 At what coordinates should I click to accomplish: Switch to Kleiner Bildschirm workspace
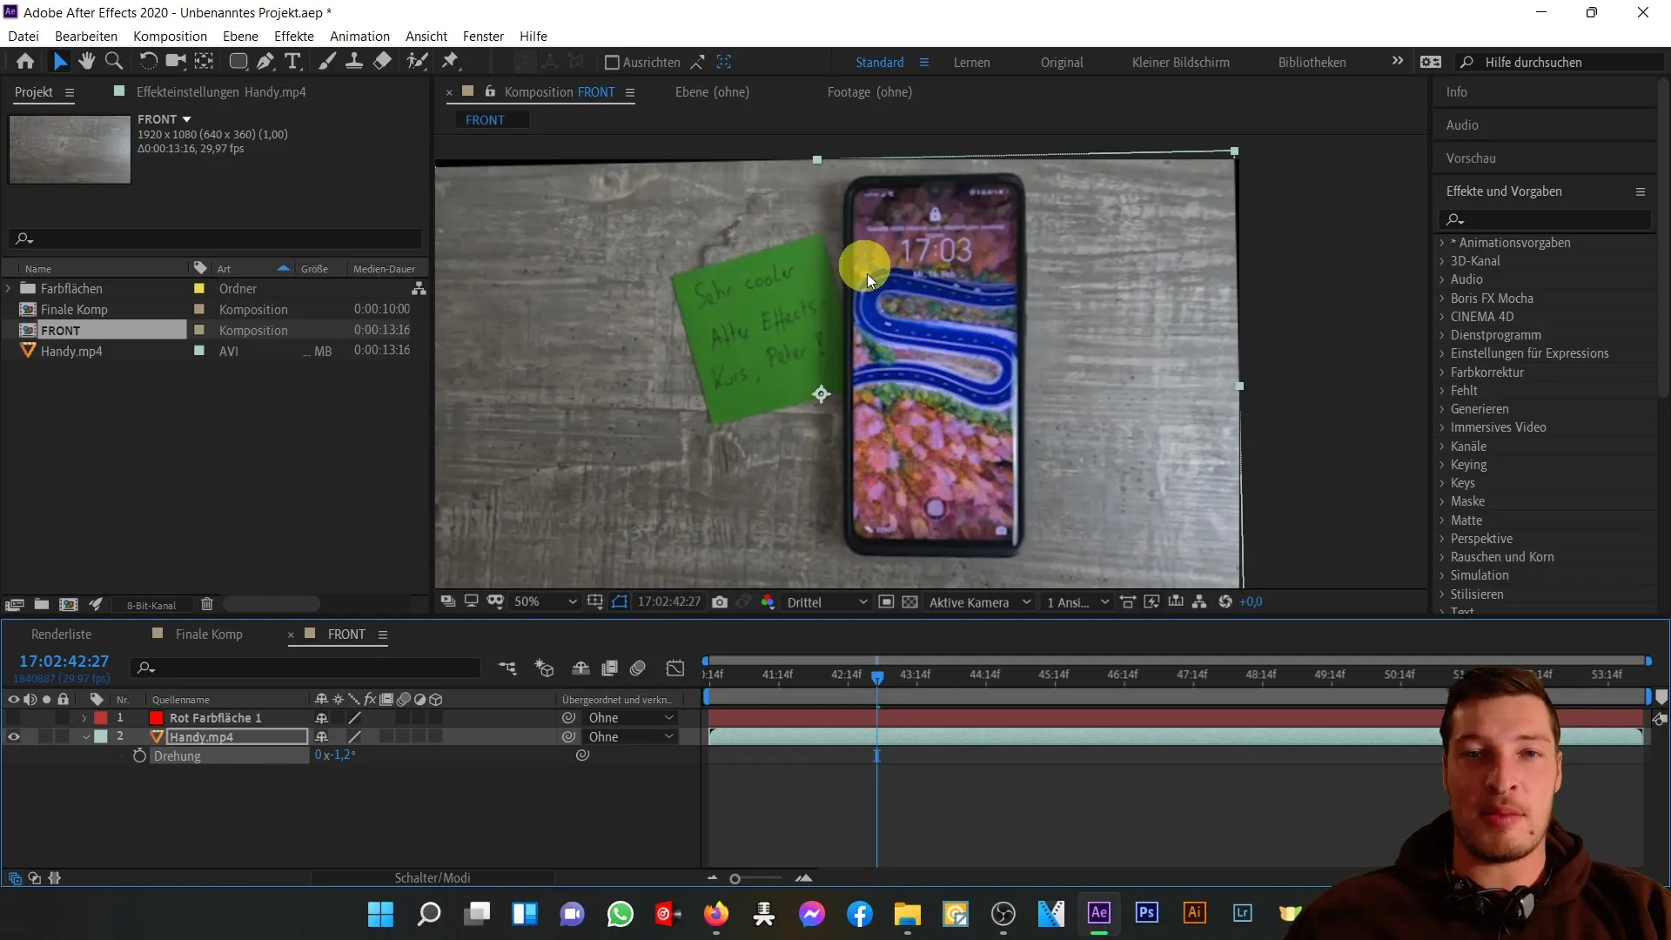[x=1180, y=63]
